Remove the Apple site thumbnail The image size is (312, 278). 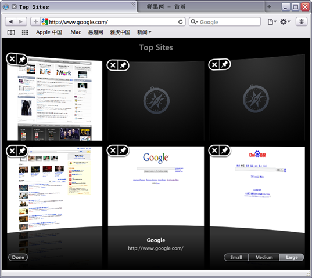tap(12, 59)
